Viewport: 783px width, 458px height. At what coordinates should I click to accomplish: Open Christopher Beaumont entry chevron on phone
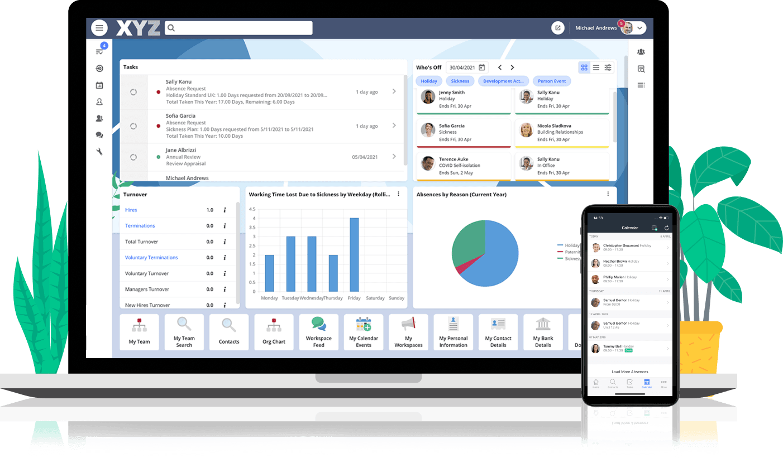pos(667,248)
